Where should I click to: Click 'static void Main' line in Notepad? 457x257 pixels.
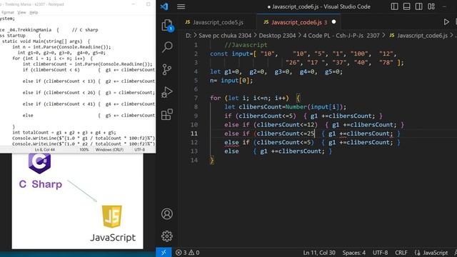tap(46, 41)
